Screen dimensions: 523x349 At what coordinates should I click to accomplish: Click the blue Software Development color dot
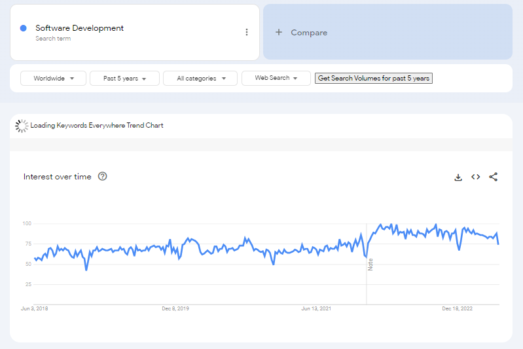pyautogui.click(x=24, y=28)
